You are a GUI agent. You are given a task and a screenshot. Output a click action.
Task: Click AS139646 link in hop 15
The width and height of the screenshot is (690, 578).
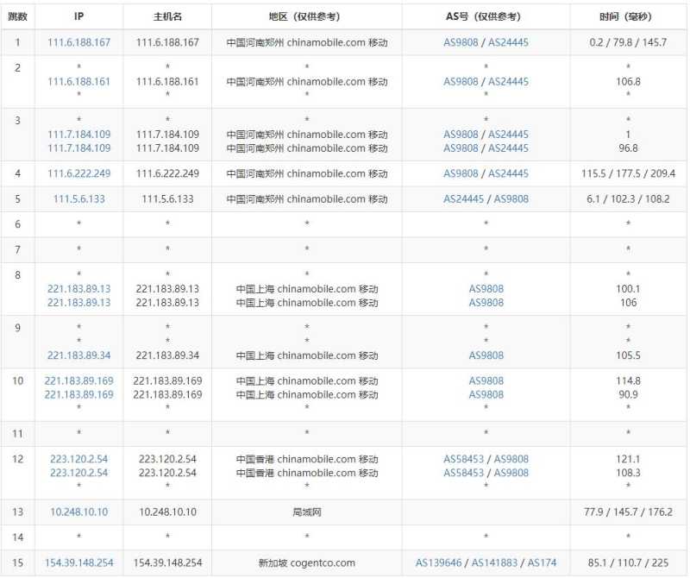[438, 562]
